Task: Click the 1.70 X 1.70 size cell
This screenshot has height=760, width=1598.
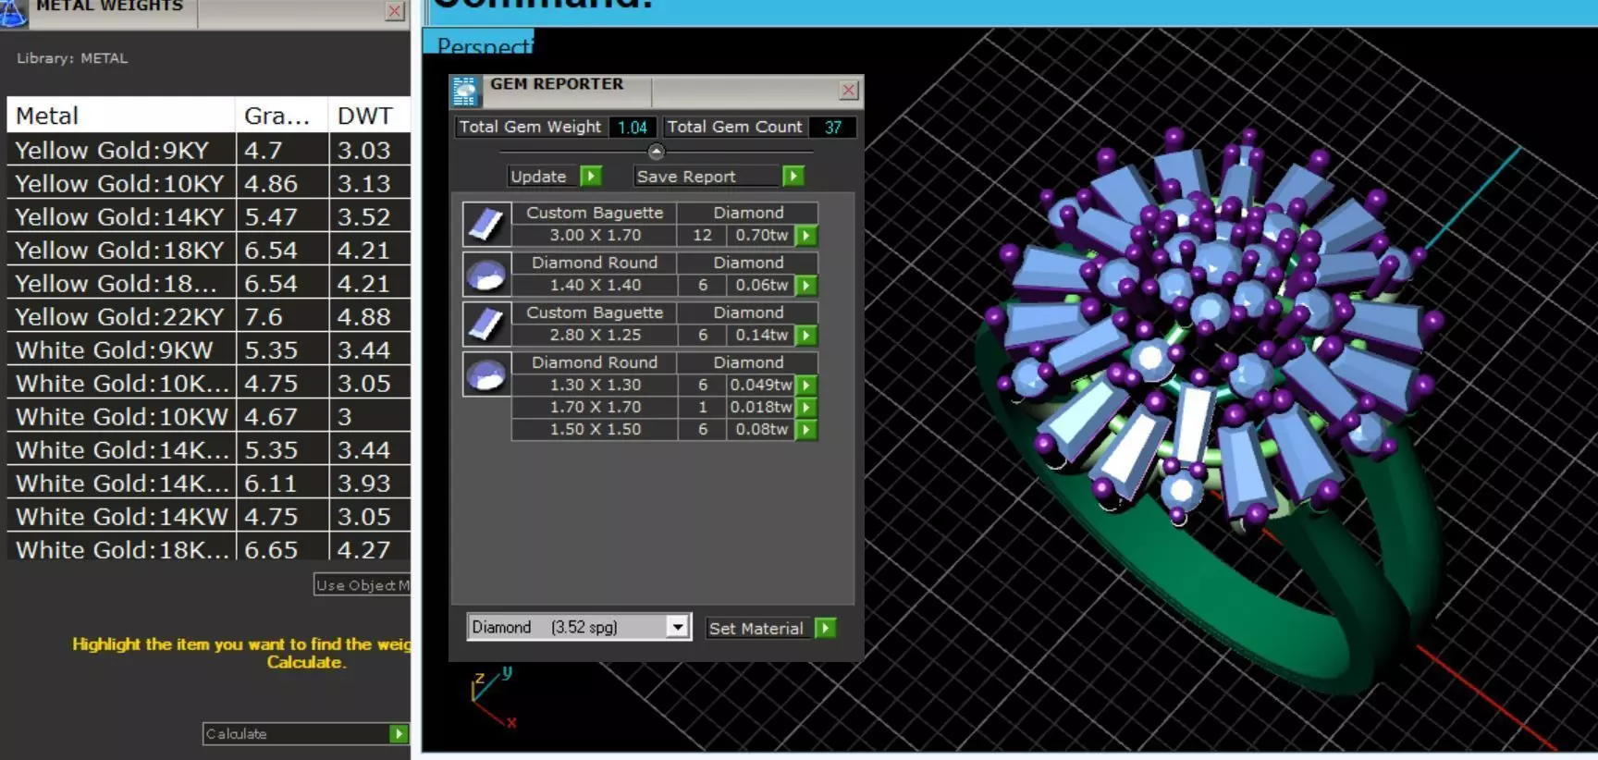Action: click(595, 407)
